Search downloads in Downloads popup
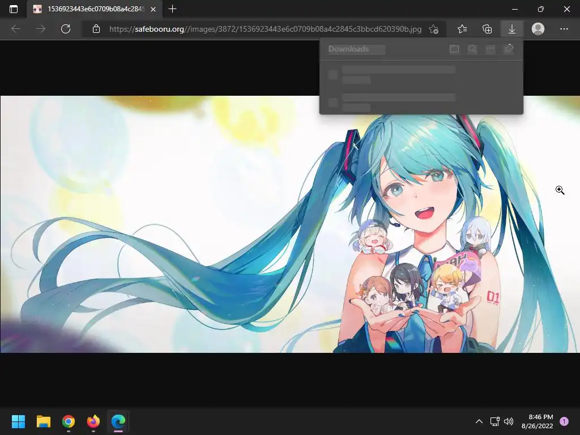Screen dimensions: 580x435 pyautogui.click(x=472, y=49)
